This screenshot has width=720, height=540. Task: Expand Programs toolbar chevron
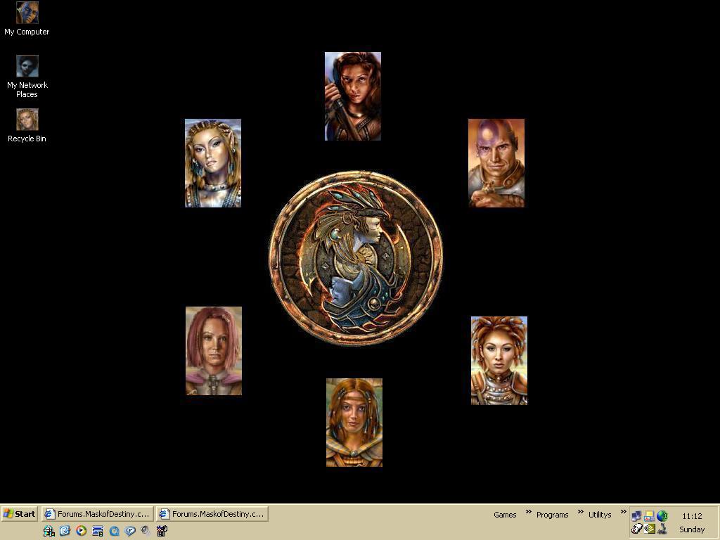(x=580, y=512)
